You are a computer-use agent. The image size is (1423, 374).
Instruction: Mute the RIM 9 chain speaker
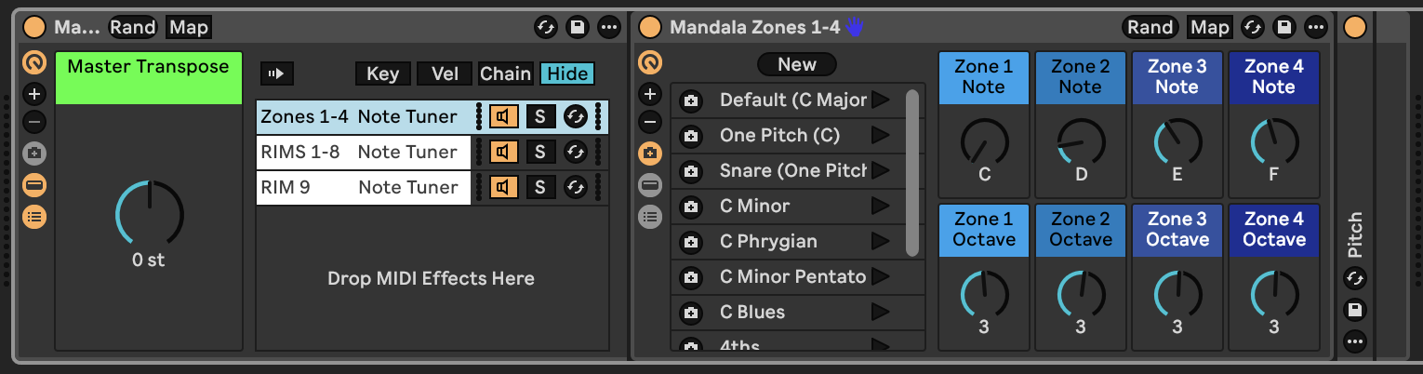click(503, 188)
